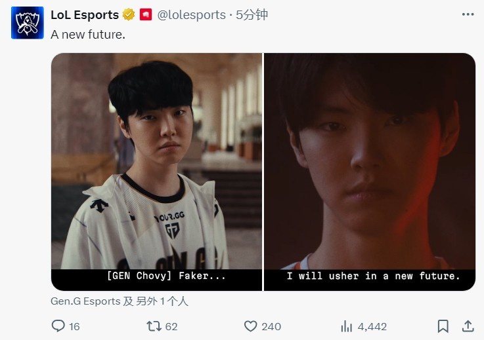Open the left image with Chovy subtitle

pos(156,172)
